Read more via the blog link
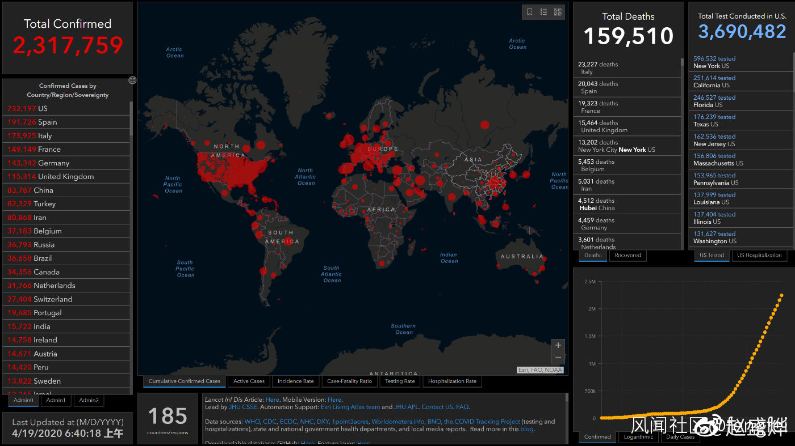Screen dimensions: 795x446 pyautogui.click(x=526, y=429)
